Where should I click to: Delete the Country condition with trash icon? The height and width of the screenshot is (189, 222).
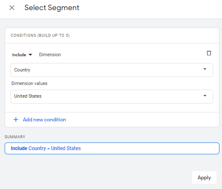(209, 53)
